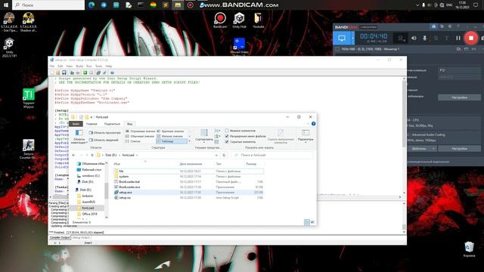Open Help menu in Inno Setup
Image resolution: width=484 pixels, height=272 pixels.
109,66
